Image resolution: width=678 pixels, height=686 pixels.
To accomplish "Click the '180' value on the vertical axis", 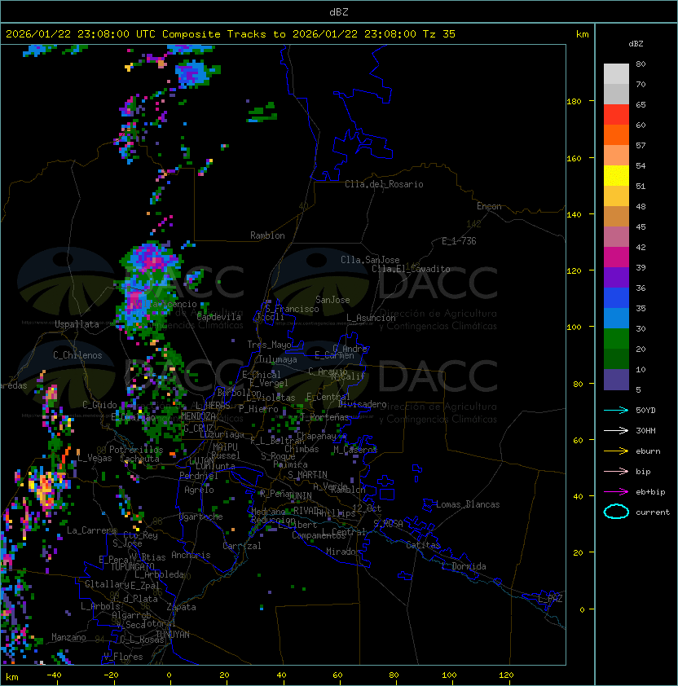I will coord(574,102).
